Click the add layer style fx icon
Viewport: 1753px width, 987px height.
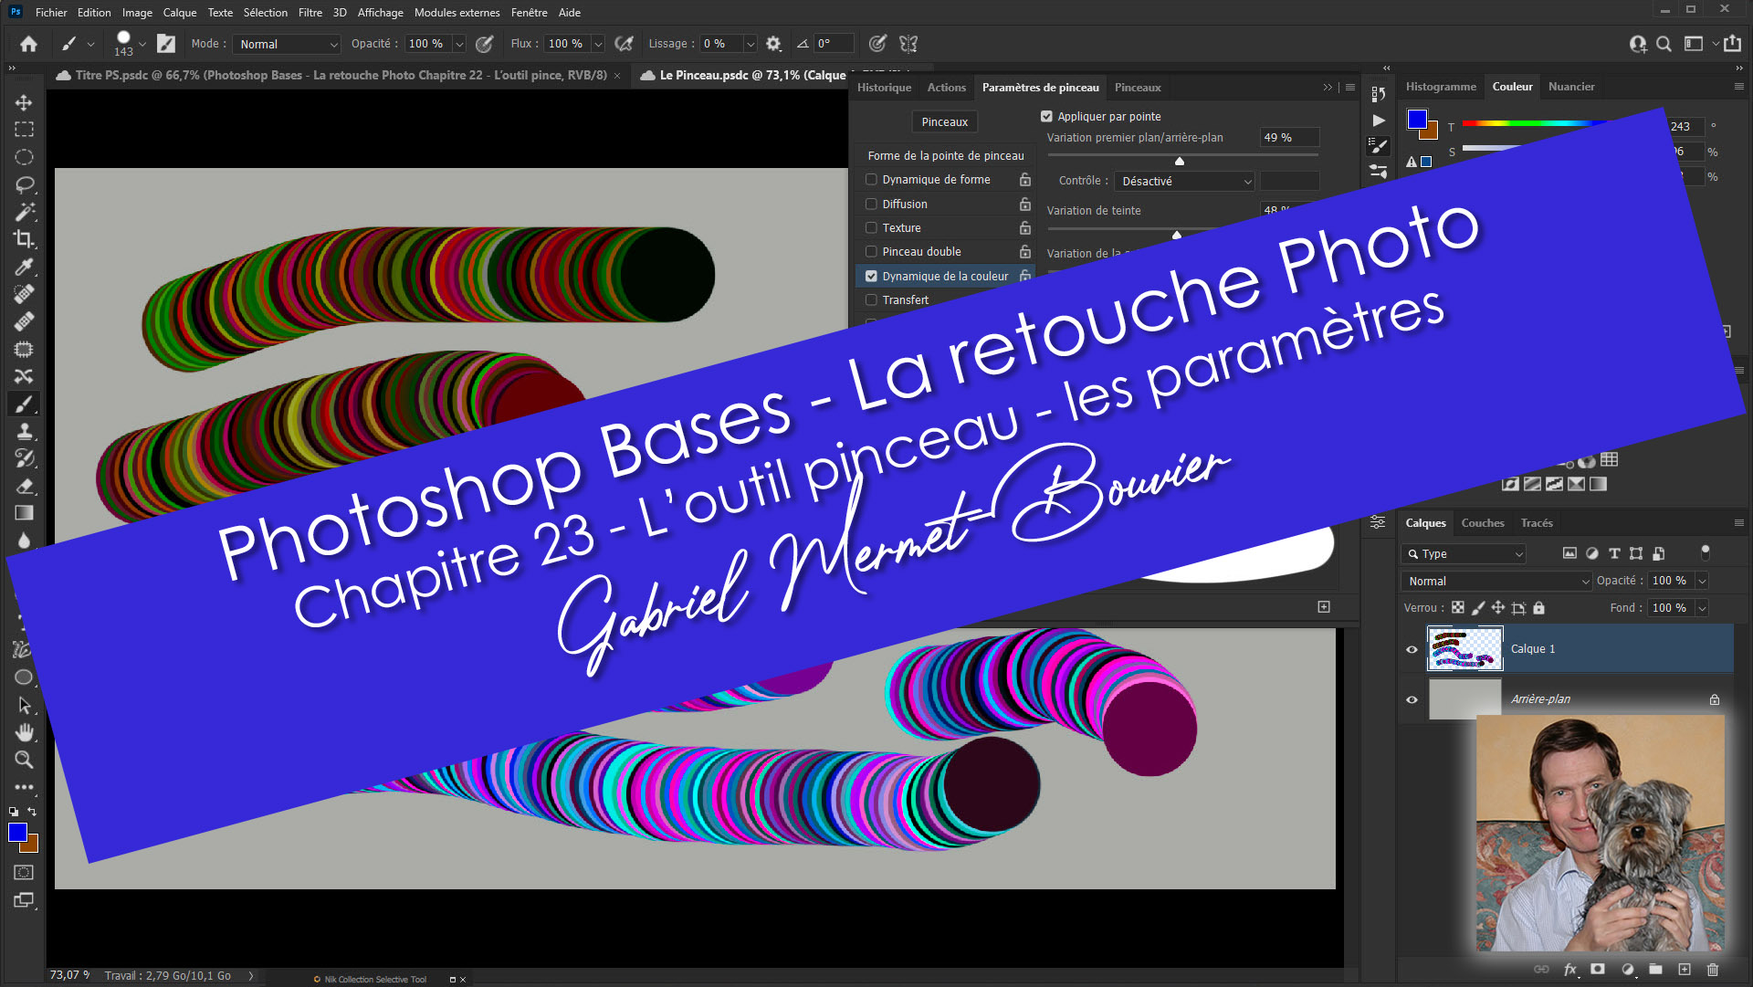click(1570, 970)
